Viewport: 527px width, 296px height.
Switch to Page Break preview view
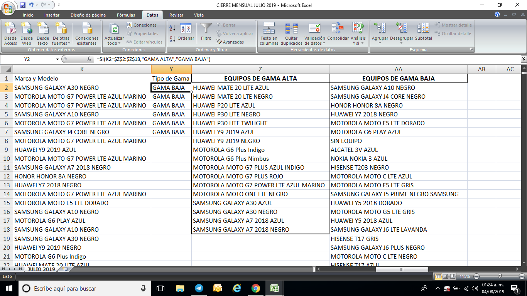[452, 276]
